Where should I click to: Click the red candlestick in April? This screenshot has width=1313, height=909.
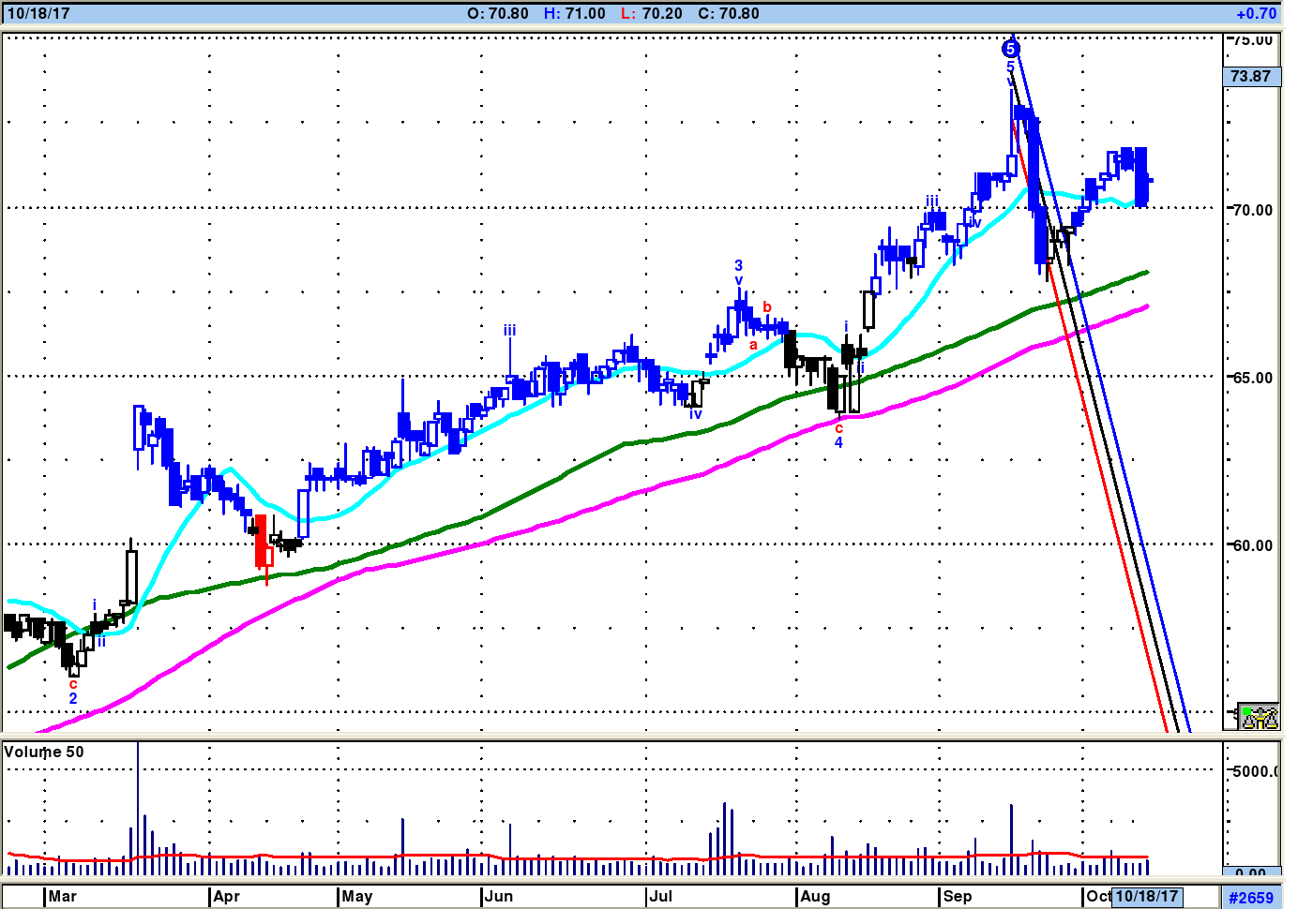(x=262, y=541)
